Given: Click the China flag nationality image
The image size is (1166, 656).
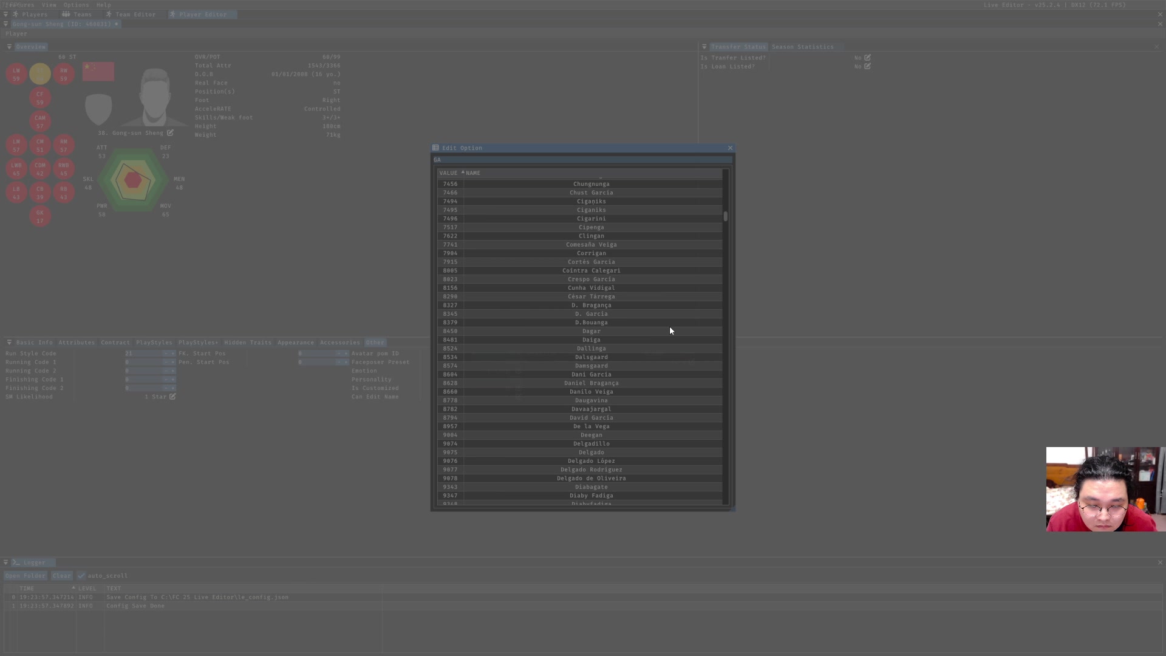Looking at the screenshot, I should [x=98, y=71].
